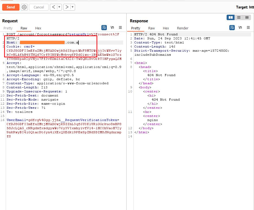Send the request

pyautogui.click(x=11, y=7)
